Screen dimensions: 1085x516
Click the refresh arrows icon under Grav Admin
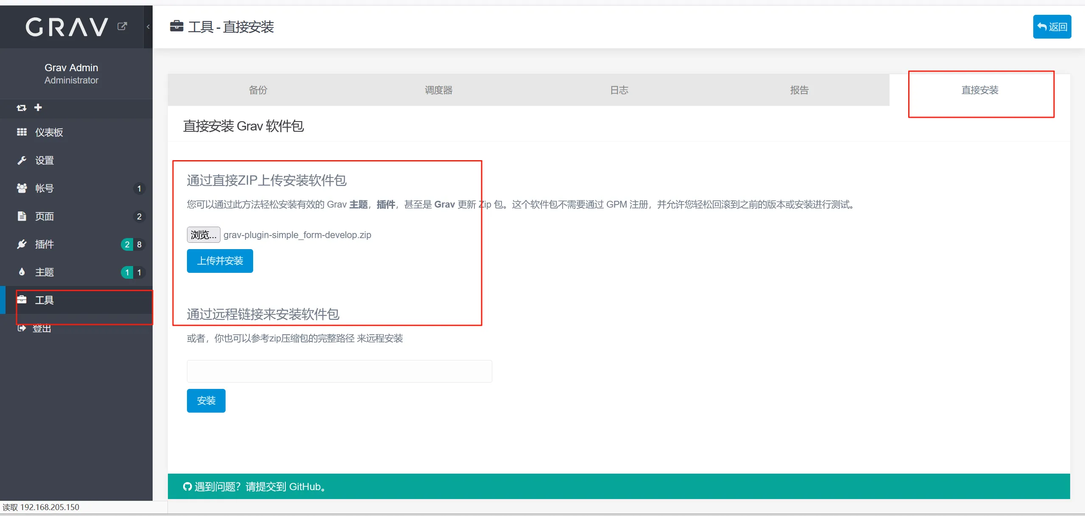pos(21,108)
